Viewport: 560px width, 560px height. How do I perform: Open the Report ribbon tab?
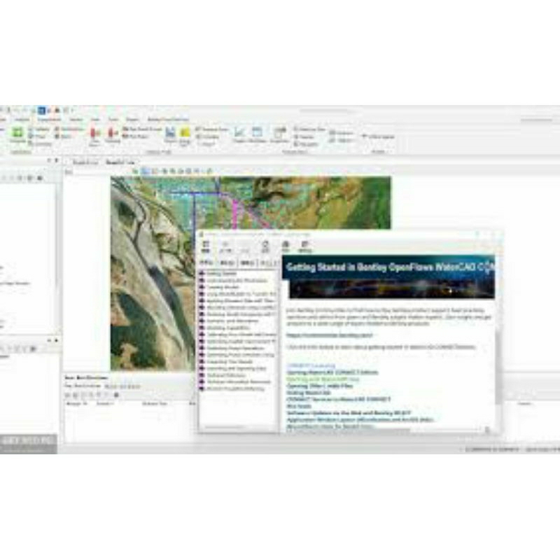tap(132, 119)
